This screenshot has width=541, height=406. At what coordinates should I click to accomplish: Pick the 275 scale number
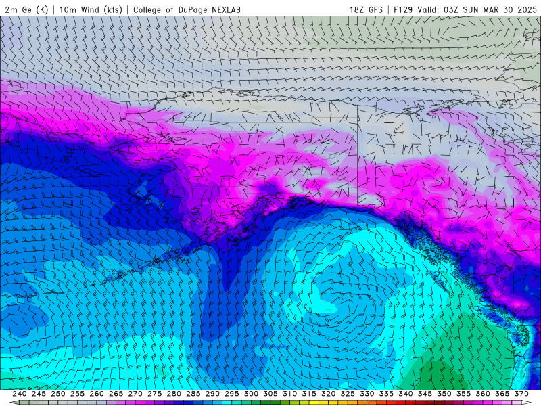[x=155, y=394]
